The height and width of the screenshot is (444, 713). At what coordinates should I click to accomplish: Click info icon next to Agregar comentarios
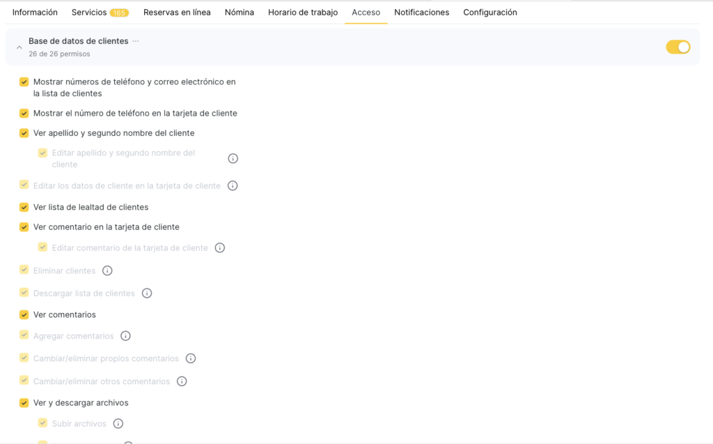pyautogui.click(x=125, y=336)
